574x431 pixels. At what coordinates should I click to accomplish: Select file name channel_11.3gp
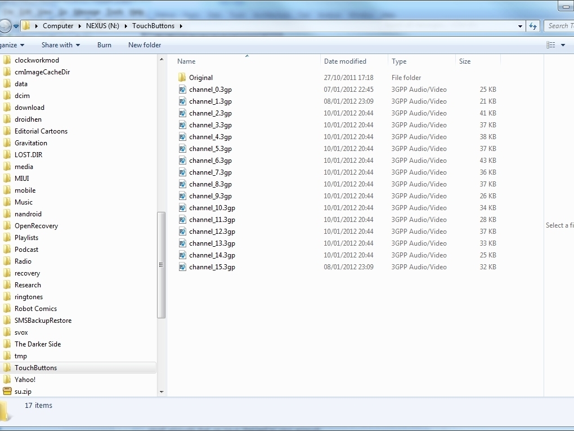(x=212, y=220)
